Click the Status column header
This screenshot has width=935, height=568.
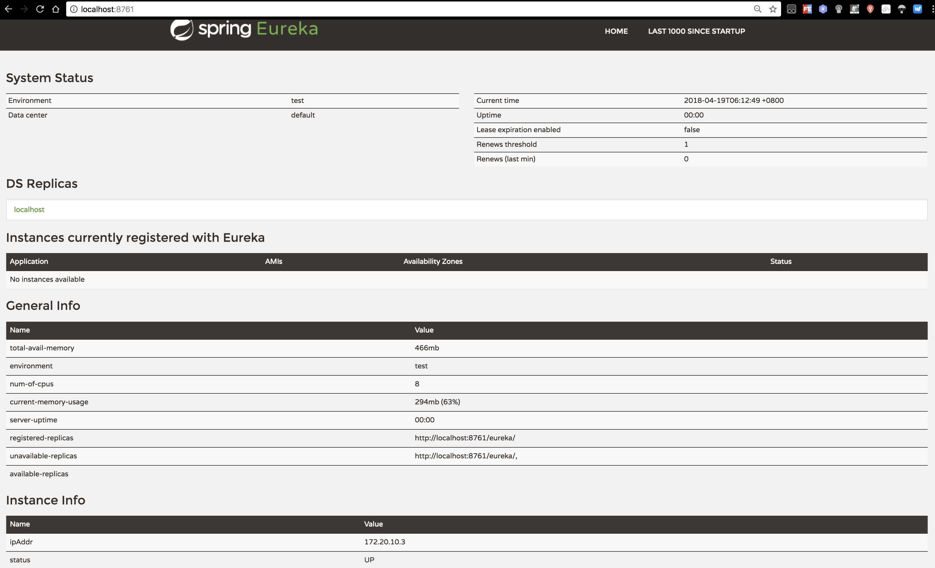click(x=781, y=262)
